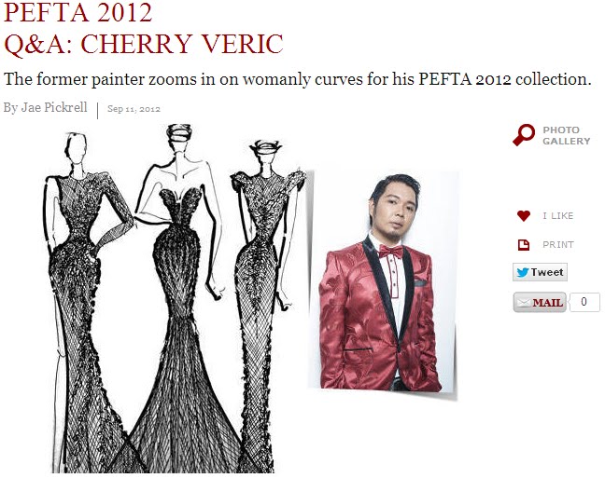Viewport: 605px width, 478px height.
Task: Hit the Tweet button
Action: point(540,272)
